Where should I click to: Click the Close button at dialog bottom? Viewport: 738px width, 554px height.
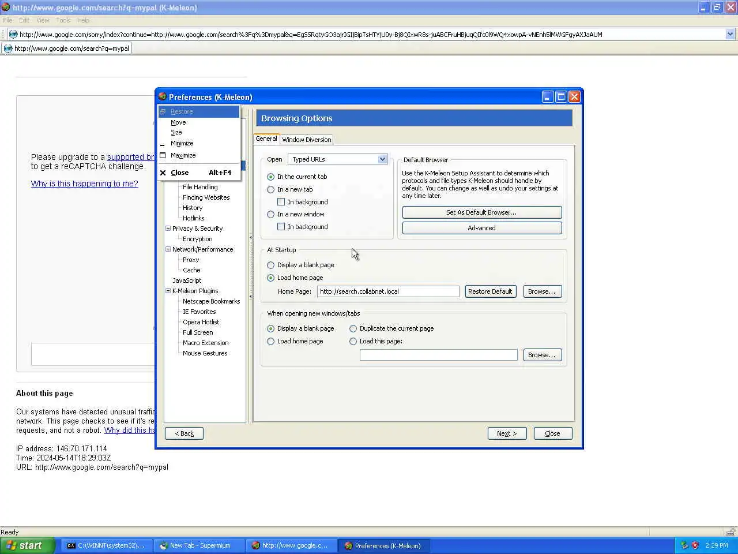point(552,433)
